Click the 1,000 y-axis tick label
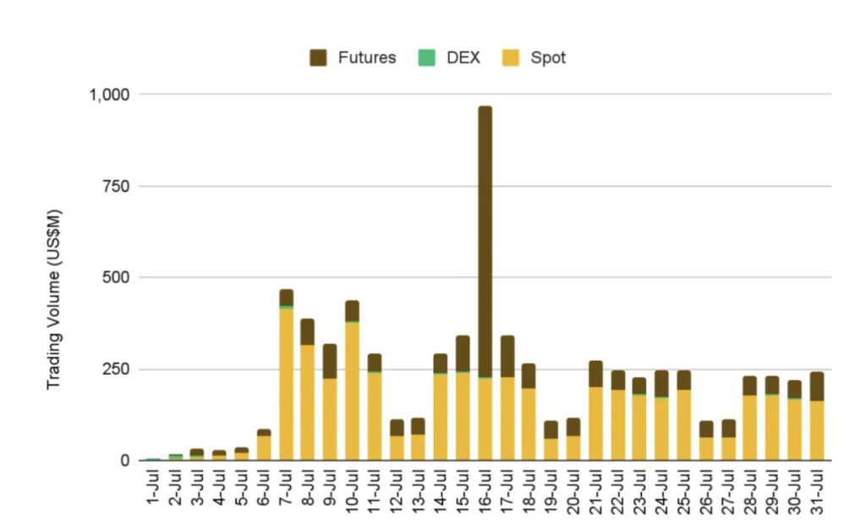Image resolution: width=866 pixels, height=532 pixels. tap(108, 95)
